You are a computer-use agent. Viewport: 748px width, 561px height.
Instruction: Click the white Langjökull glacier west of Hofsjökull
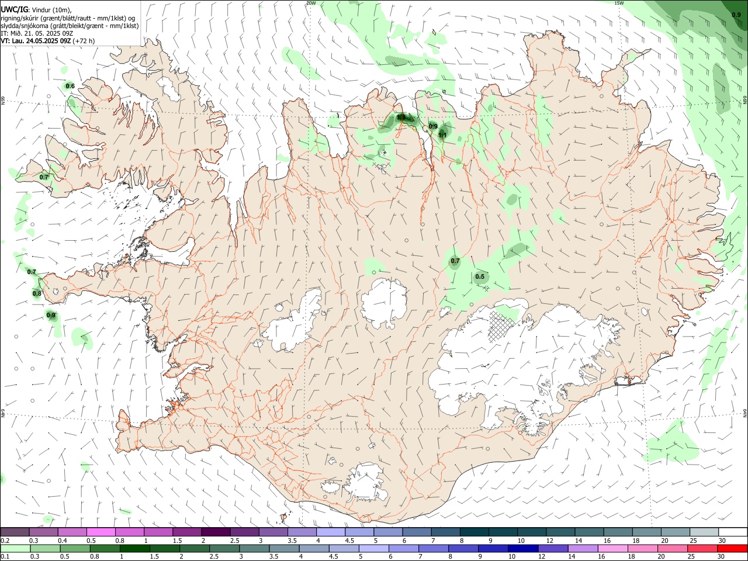tap(294, 322)
